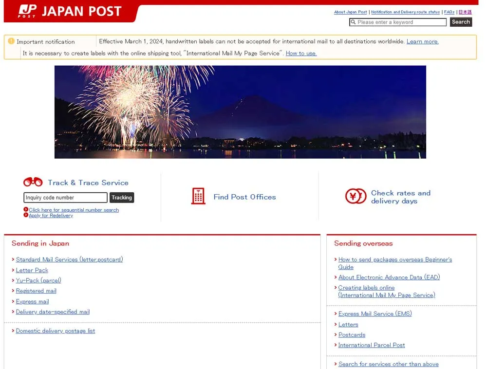This screenshot has height=369, width=487.
Task: Open the Registered mail link
Action: click(36, 291)
